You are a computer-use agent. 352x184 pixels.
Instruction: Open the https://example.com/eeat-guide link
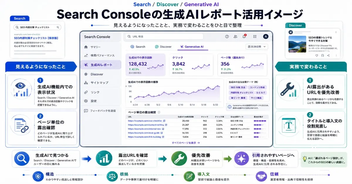pos(144,133)
